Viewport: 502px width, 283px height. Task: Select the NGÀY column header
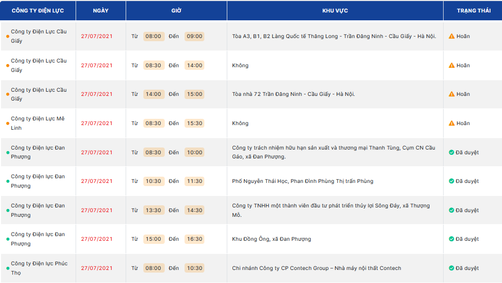coord(101,10)
